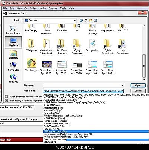This screenshot has width=149, height=150.
Task: Choose Audio/video interleave type option
Action: tap(96, 100)
